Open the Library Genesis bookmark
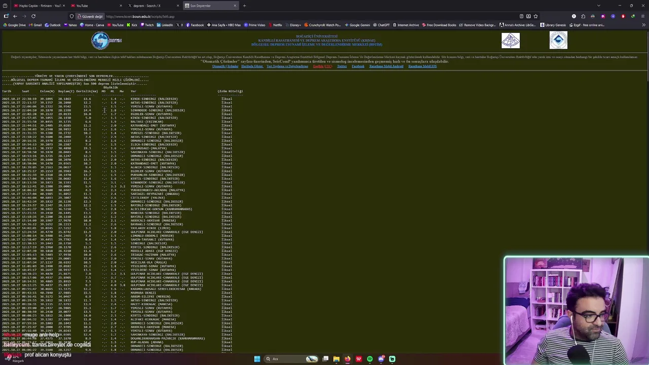 tap(553, 25)
